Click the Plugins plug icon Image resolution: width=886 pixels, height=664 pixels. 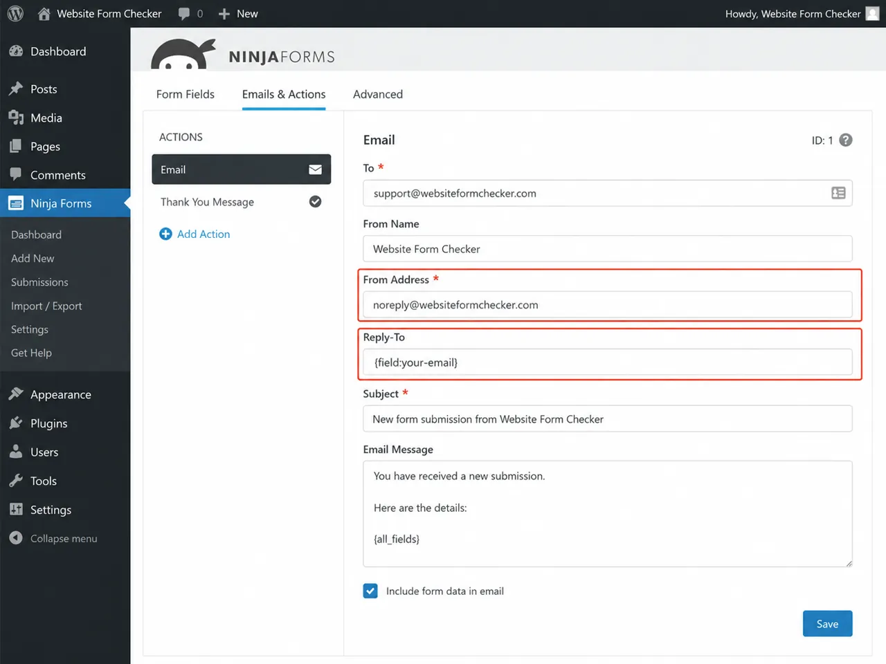pyautogui.click(x=16, y=423)
